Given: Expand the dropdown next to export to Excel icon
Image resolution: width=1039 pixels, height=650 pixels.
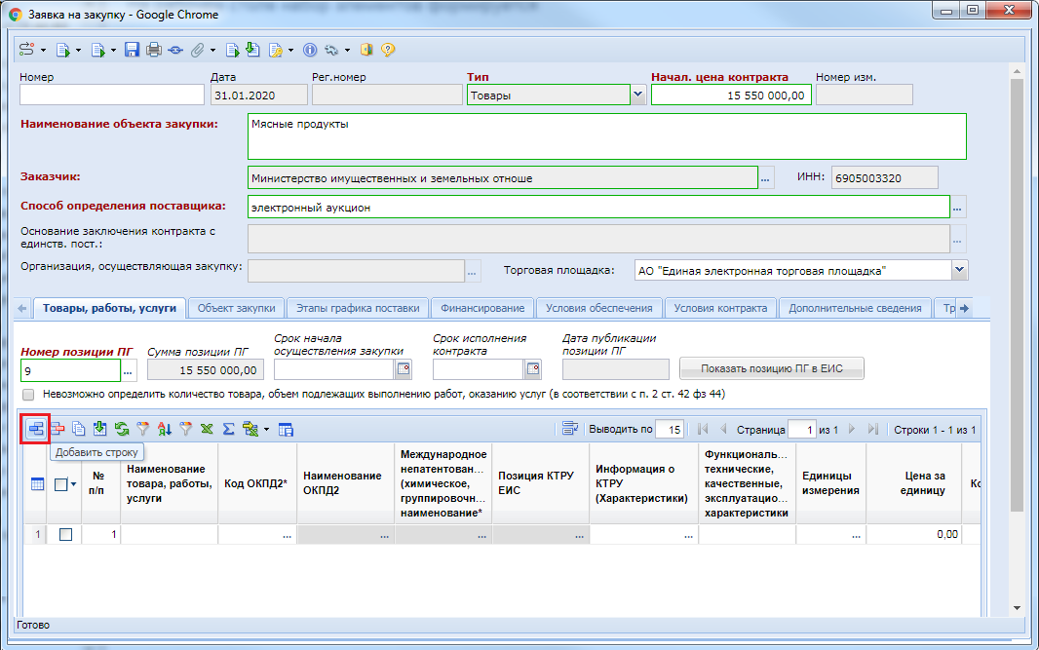Looking at the screenshot, I should [x=266, y=430].
